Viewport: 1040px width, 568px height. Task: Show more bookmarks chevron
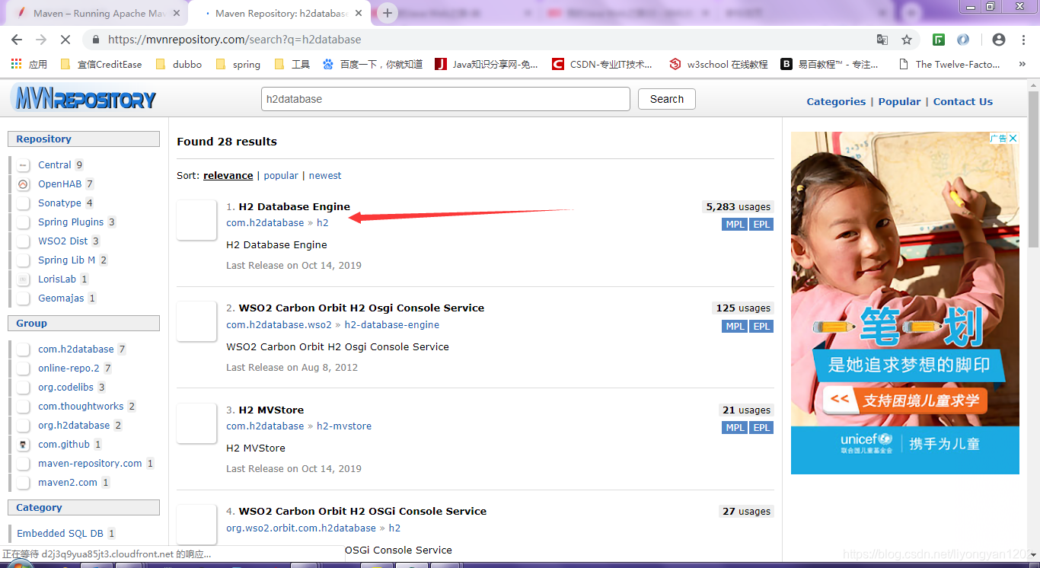[x=1022, y=65]
